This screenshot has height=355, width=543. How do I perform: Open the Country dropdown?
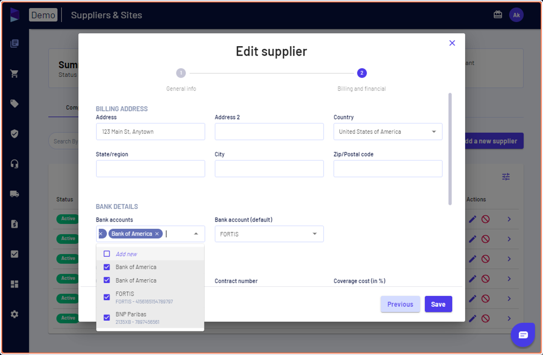tap(388, 132)
